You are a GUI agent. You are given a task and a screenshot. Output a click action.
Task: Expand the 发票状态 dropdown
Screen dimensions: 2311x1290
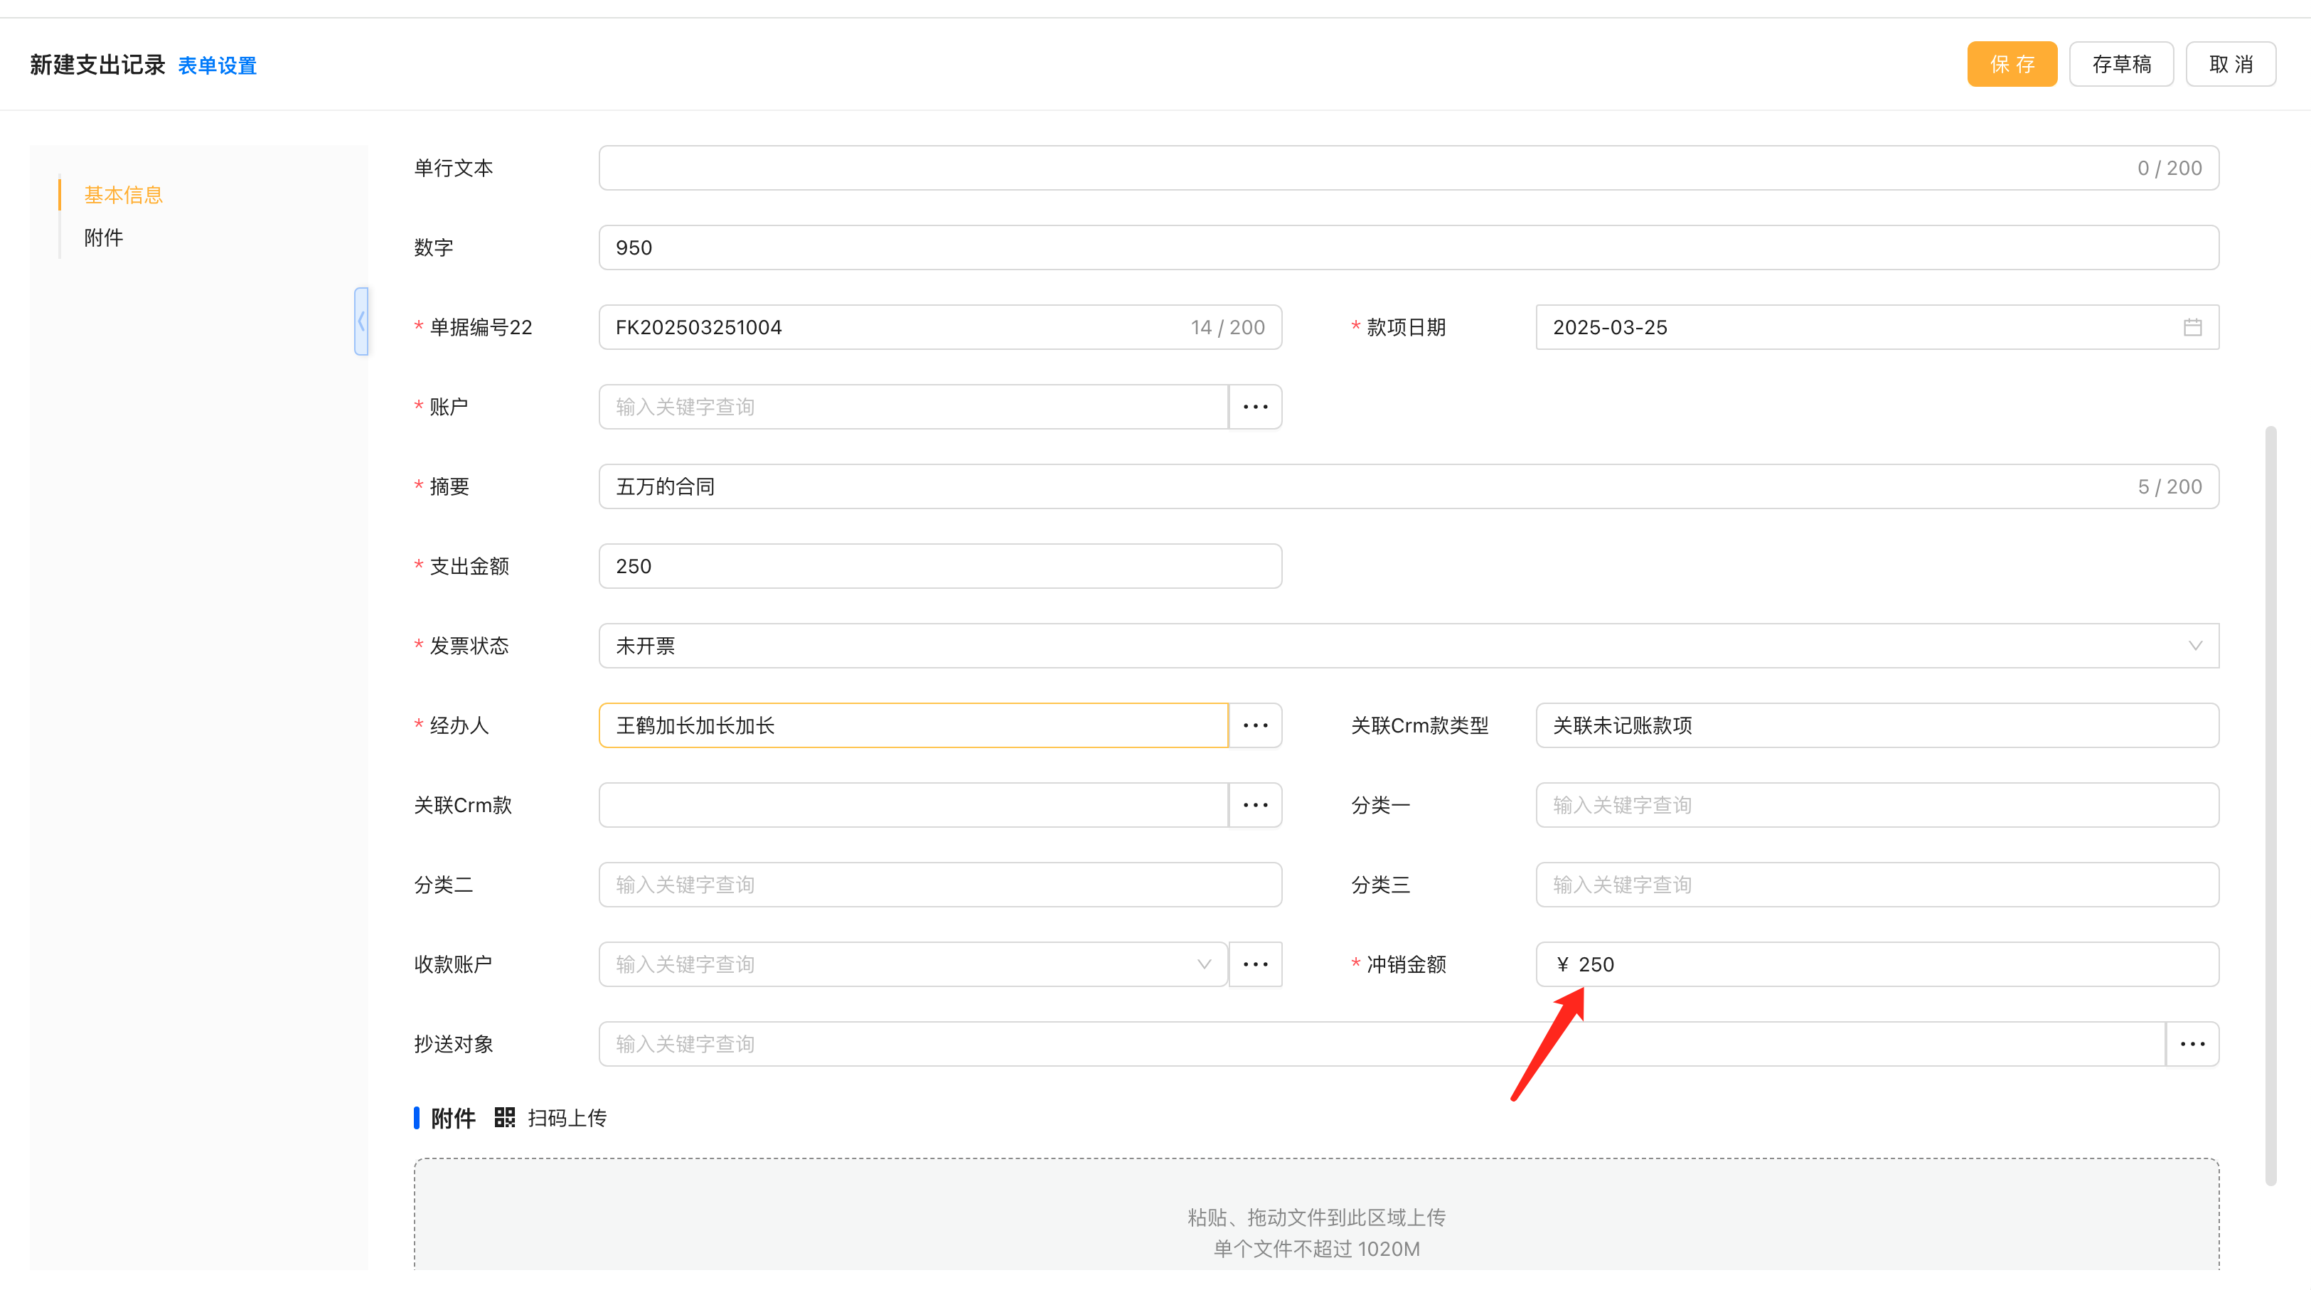[2195, 646]
